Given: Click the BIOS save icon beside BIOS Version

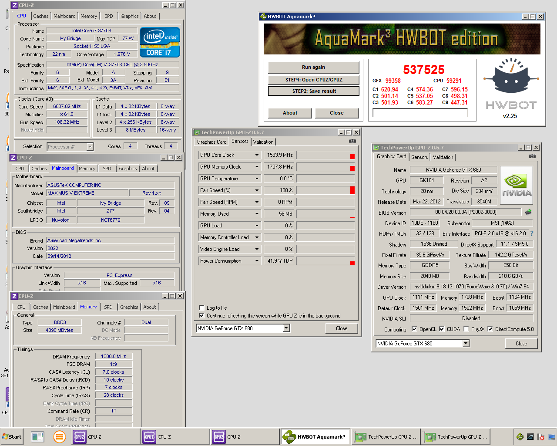Looking at the screenshot, I should pos(528,212).
